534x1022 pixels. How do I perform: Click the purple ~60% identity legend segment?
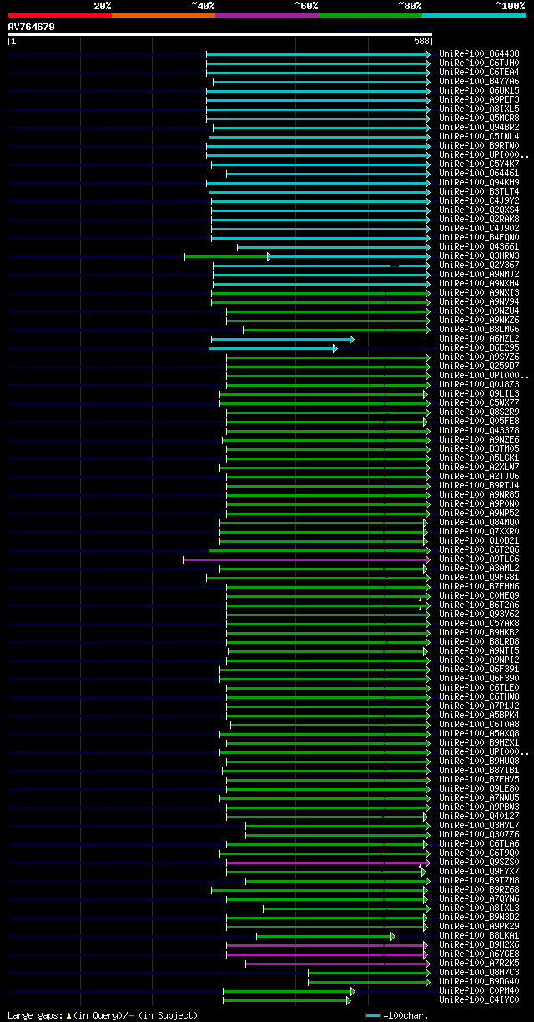[x=266, y=15]
